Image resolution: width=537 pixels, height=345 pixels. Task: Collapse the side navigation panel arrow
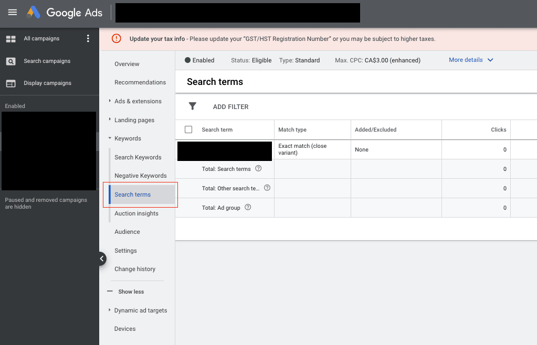point(101,258)
